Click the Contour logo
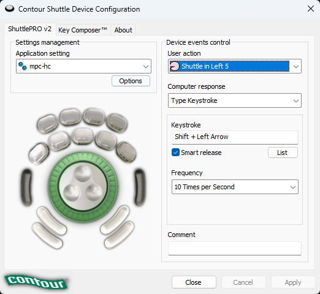The image size is (320, 294). click(x=36, y=282)
